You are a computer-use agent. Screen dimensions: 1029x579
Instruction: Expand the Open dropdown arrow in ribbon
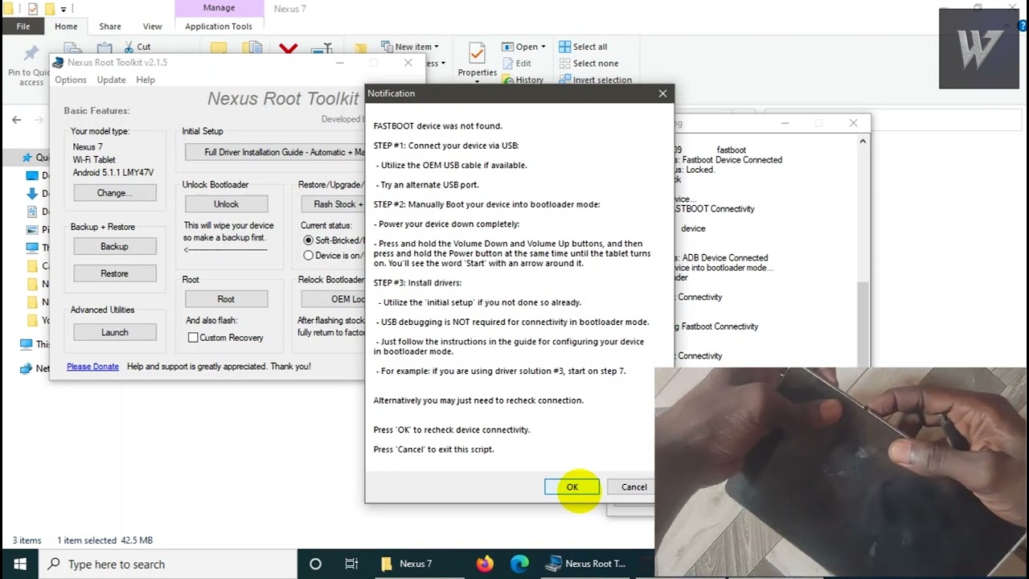[543, 47]
